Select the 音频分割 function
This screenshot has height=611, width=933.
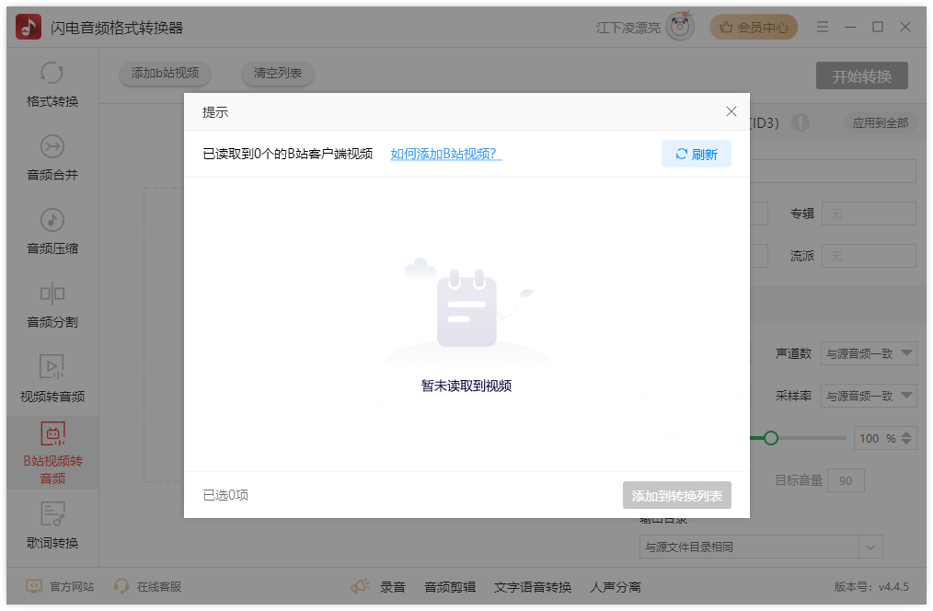tap(52, 305)
